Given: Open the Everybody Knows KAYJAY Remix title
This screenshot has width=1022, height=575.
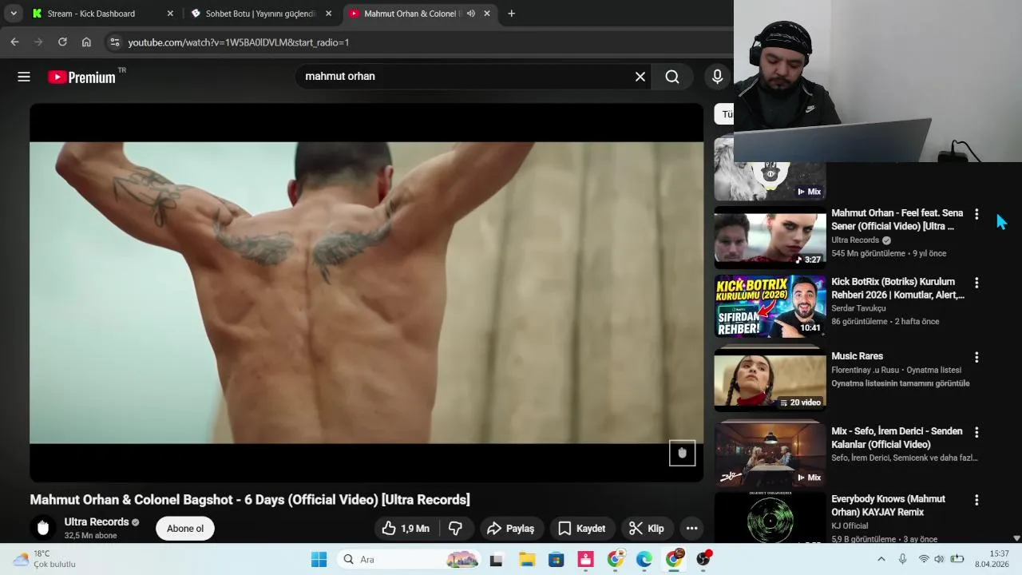Looking at the screenshot, I should [889, 506].
